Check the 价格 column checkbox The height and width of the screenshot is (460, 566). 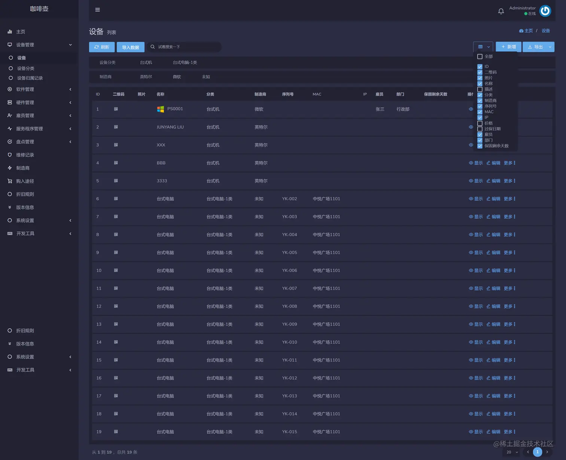click(x=480, y=123)
